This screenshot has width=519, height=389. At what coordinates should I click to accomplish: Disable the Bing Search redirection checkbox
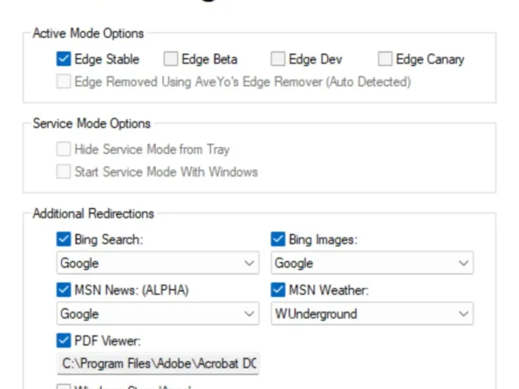click(x=64, y=240)
